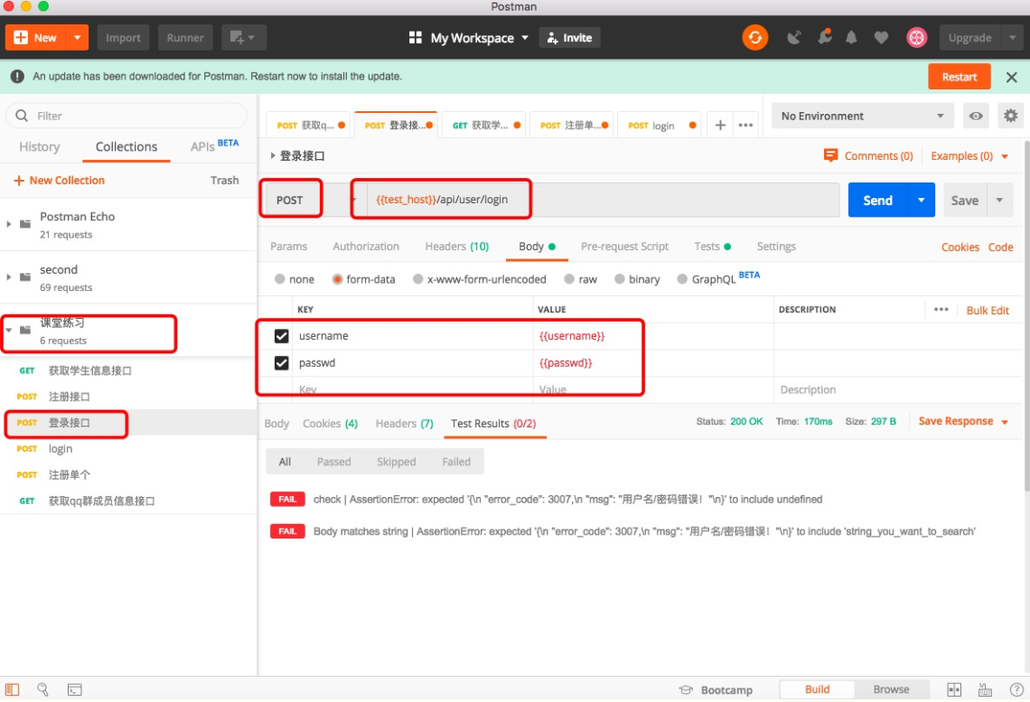
Task: Open the notifications bell icon
Action: (x=851, y=37)
